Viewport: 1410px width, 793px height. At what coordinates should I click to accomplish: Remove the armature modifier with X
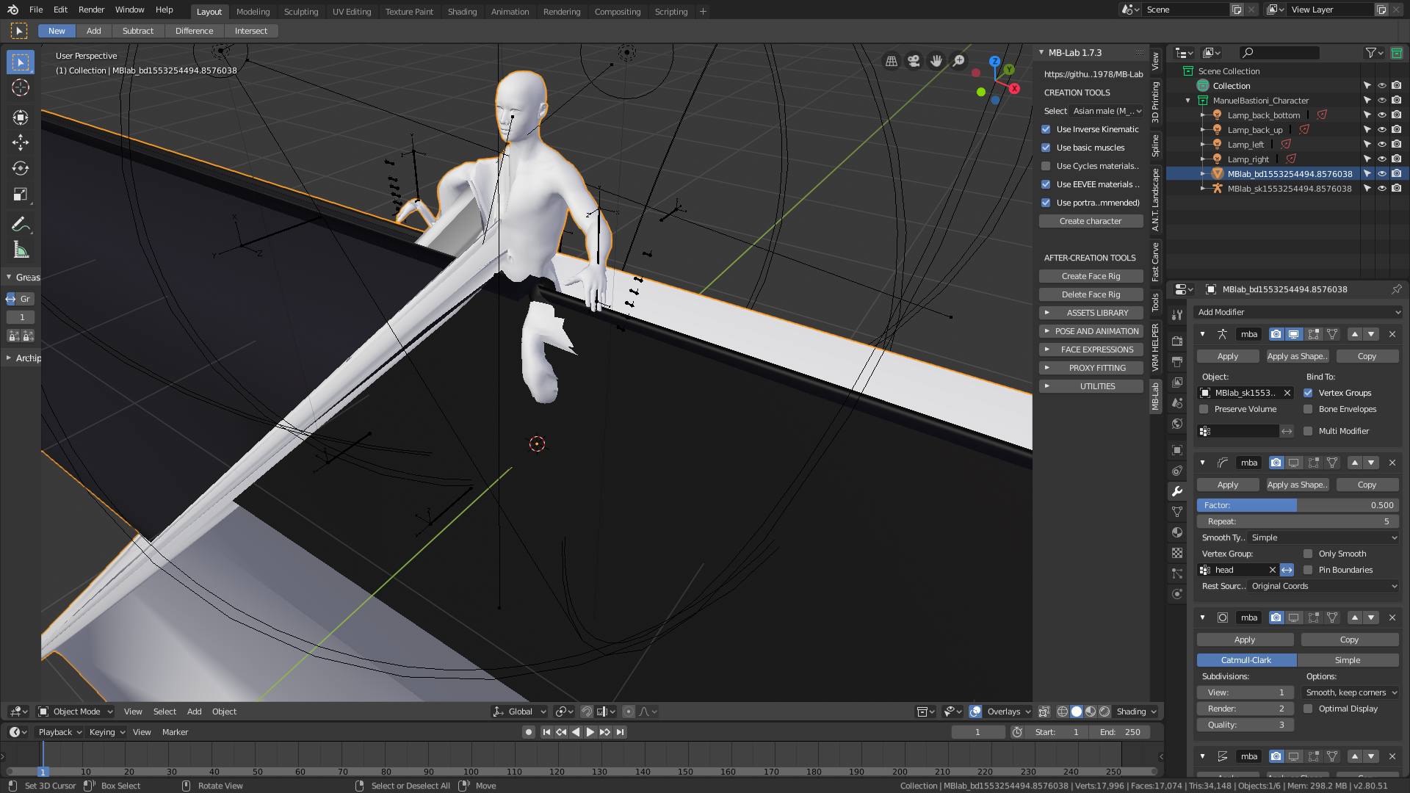(x=1392, y=334)
